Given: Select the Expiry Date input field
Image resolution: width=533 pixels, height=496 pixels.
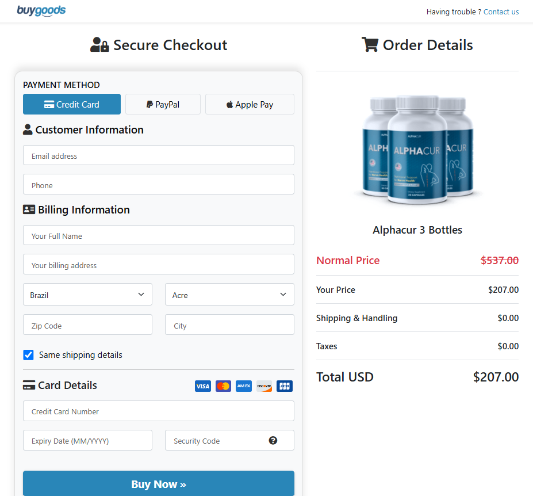Looking at the screenshot, I should (x=88, y=440).
